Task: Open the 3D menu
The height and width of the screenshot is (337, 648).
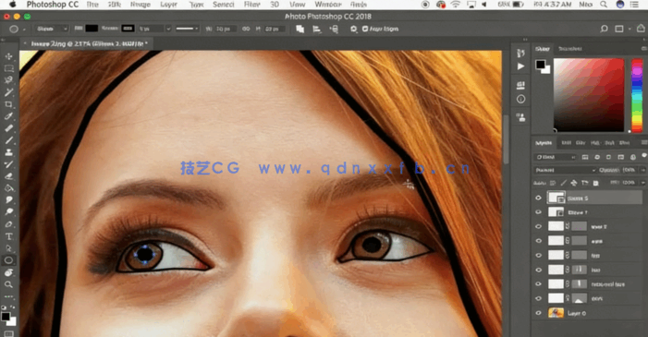Action: point(275,5)
